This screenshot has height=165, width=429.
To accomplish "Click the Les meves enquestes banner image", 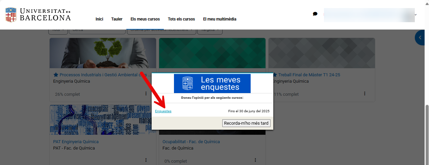I will click(x=212, y=84).
